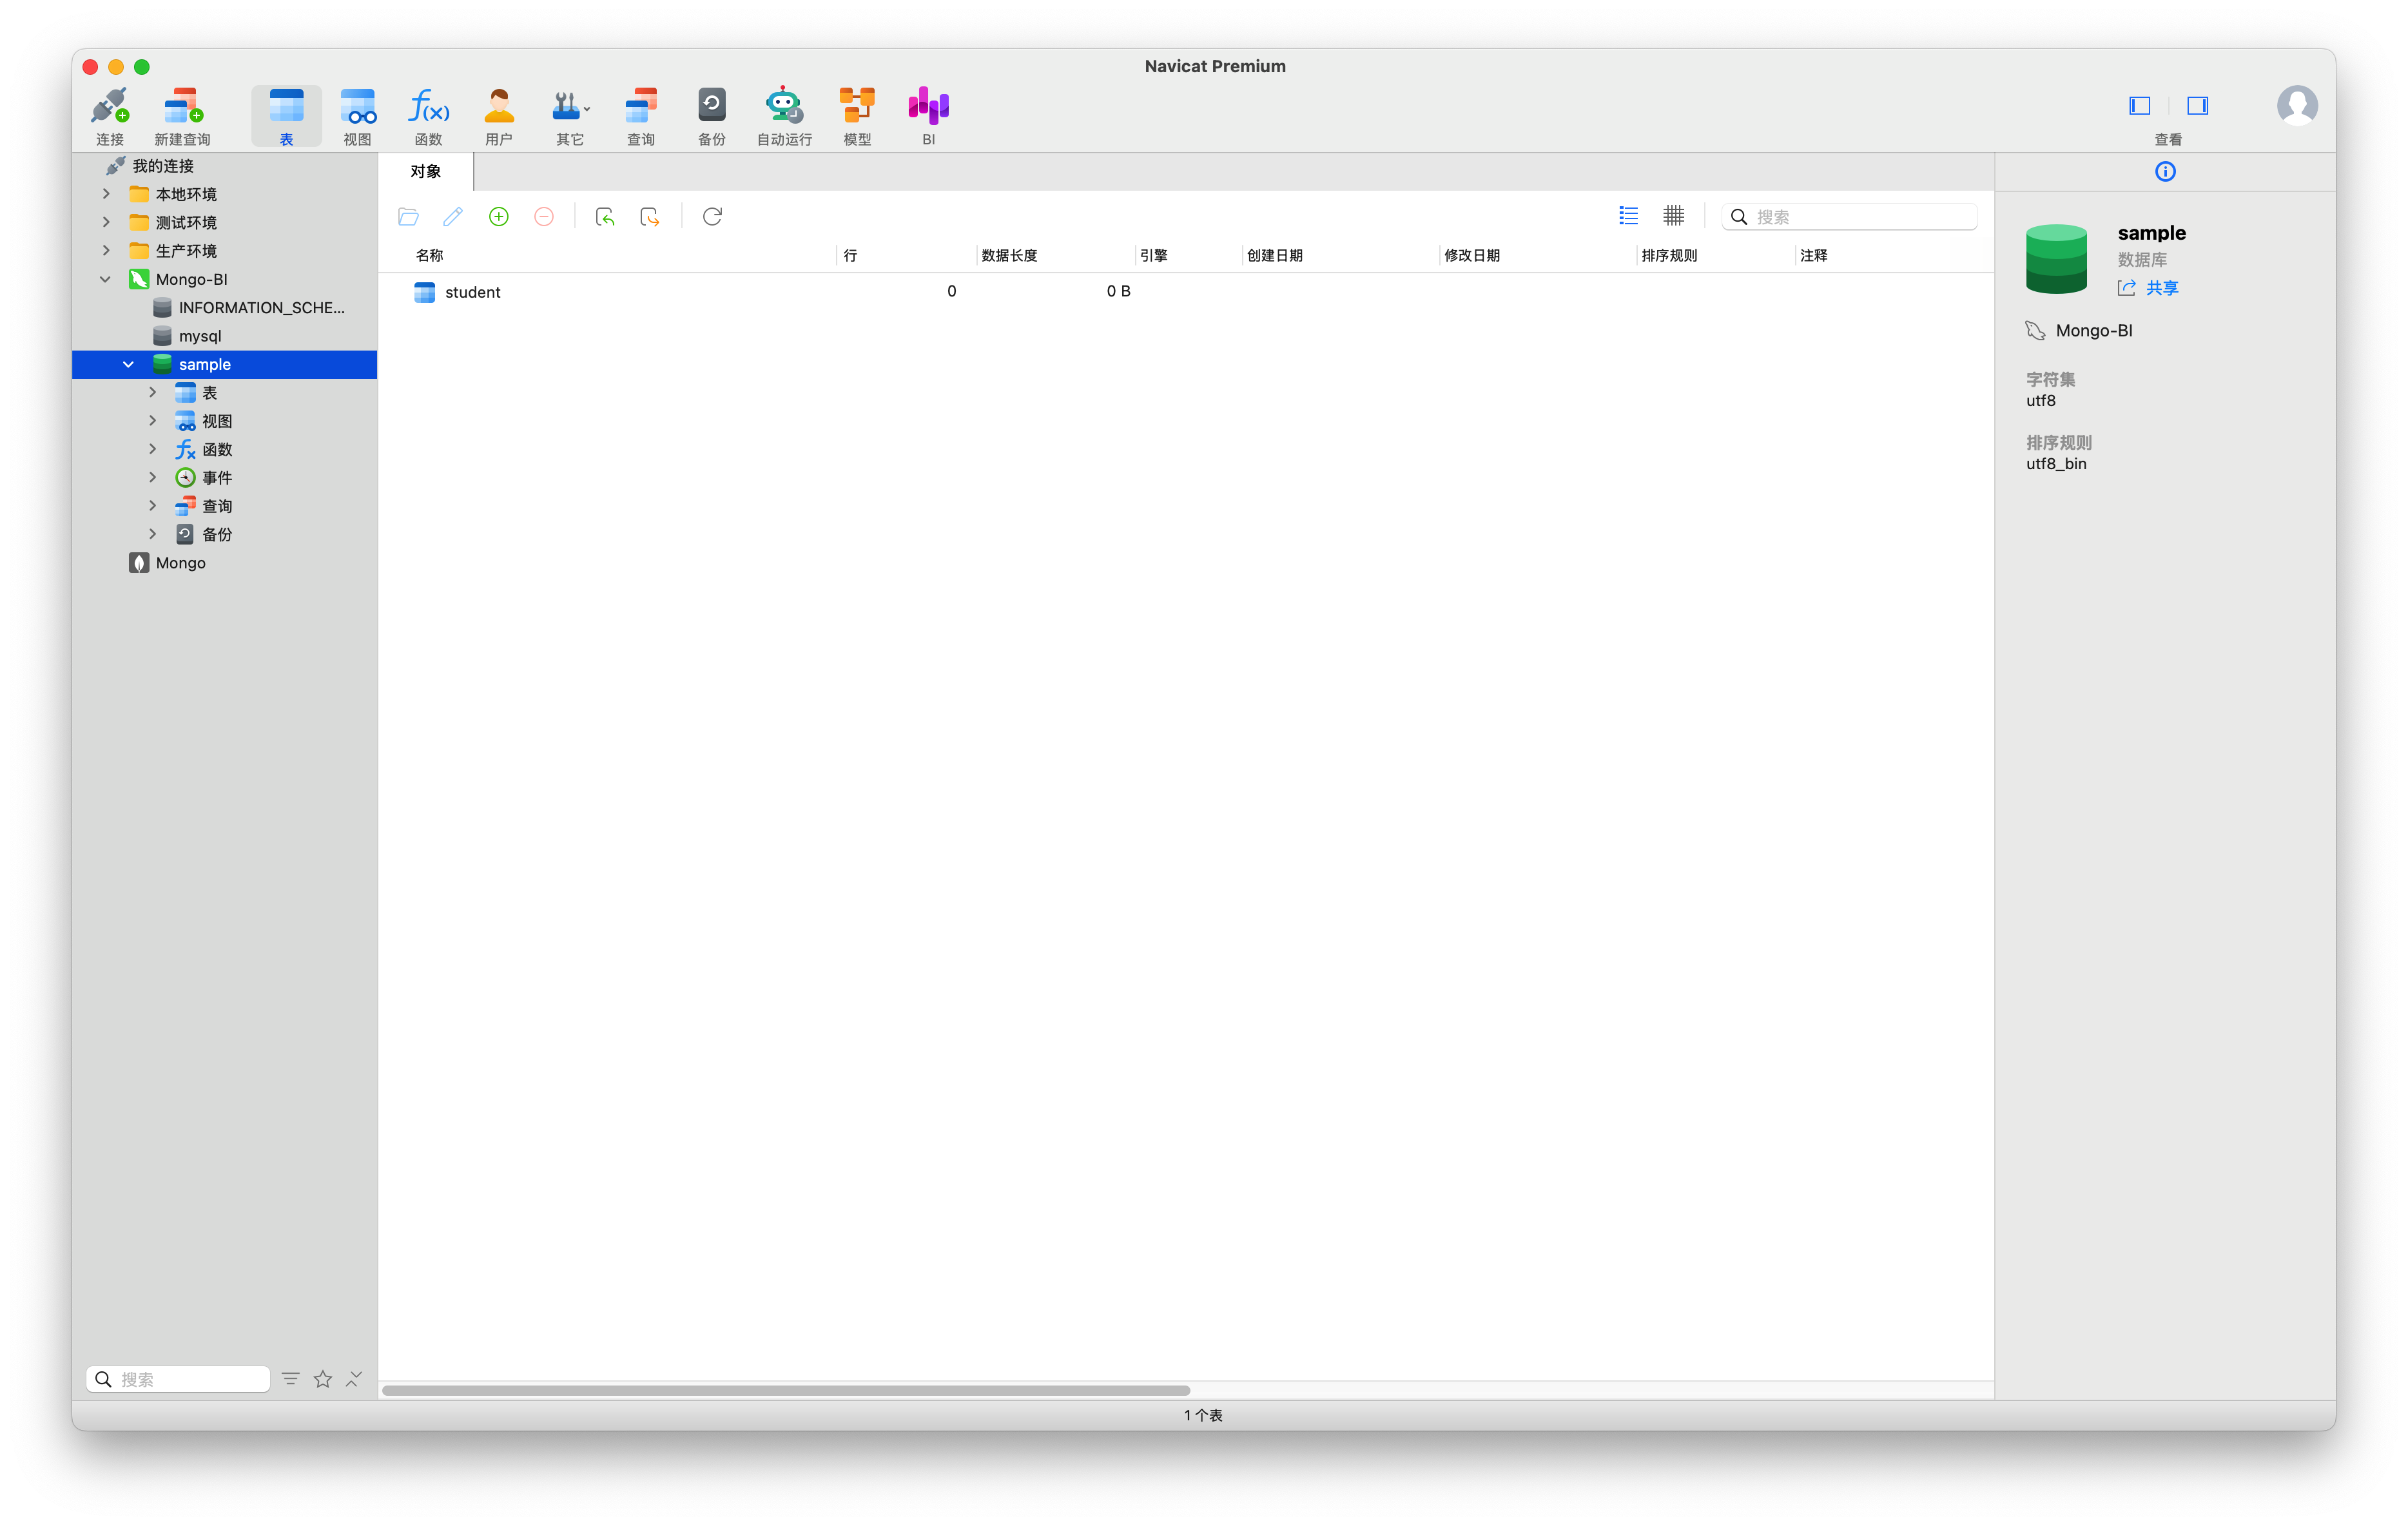Switch to the View (视图) toolbar icon
The image size is (2408, 1526).
click(357, 115)
